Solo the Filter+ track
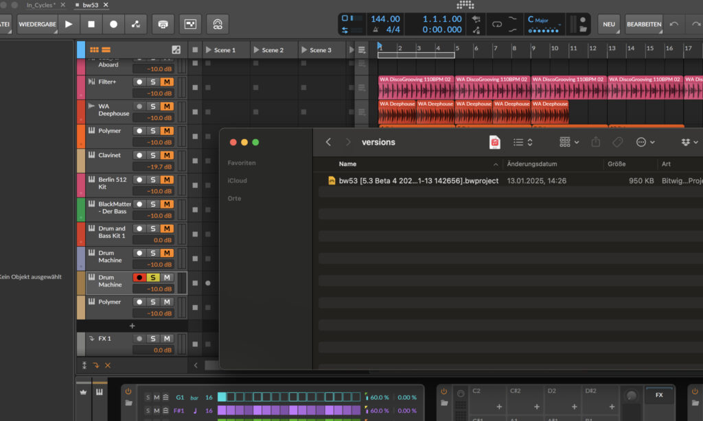The image size is (703, 421). (x=153, y=82)
